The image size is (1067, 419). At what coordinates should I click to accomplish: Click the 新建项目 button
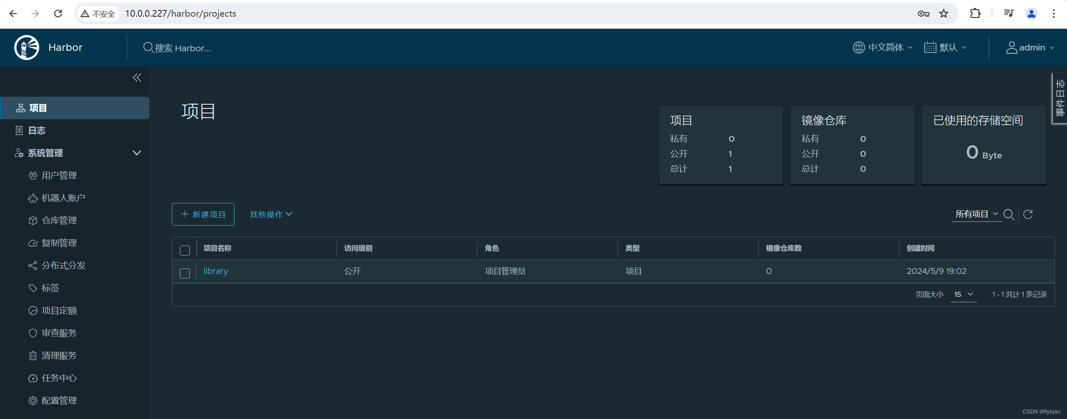point(203,214)
